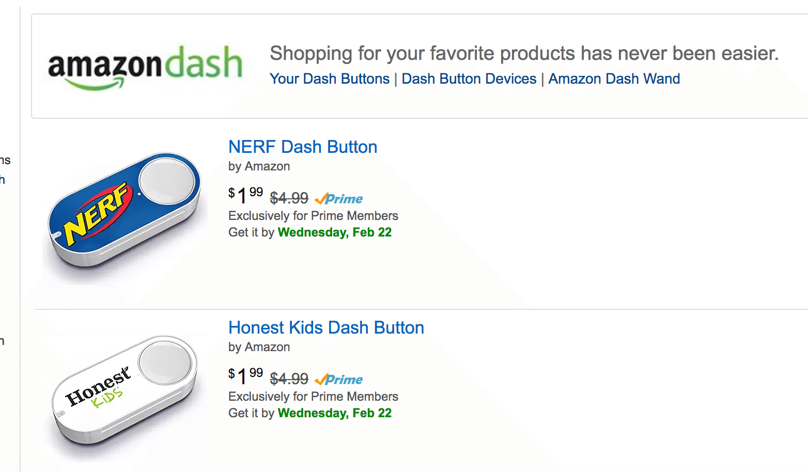Click the banner headline about shopping favorite products
Viewport: 808px width, 472px height.
524,54
